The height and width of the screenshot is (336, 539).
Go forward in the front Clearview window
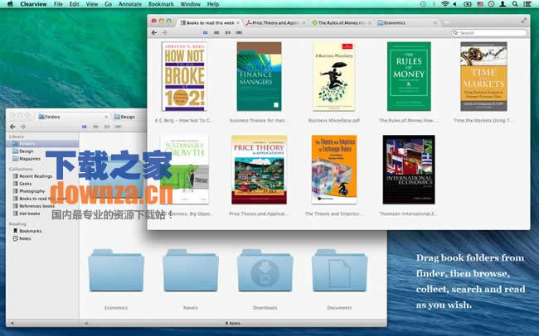[164, 32]
